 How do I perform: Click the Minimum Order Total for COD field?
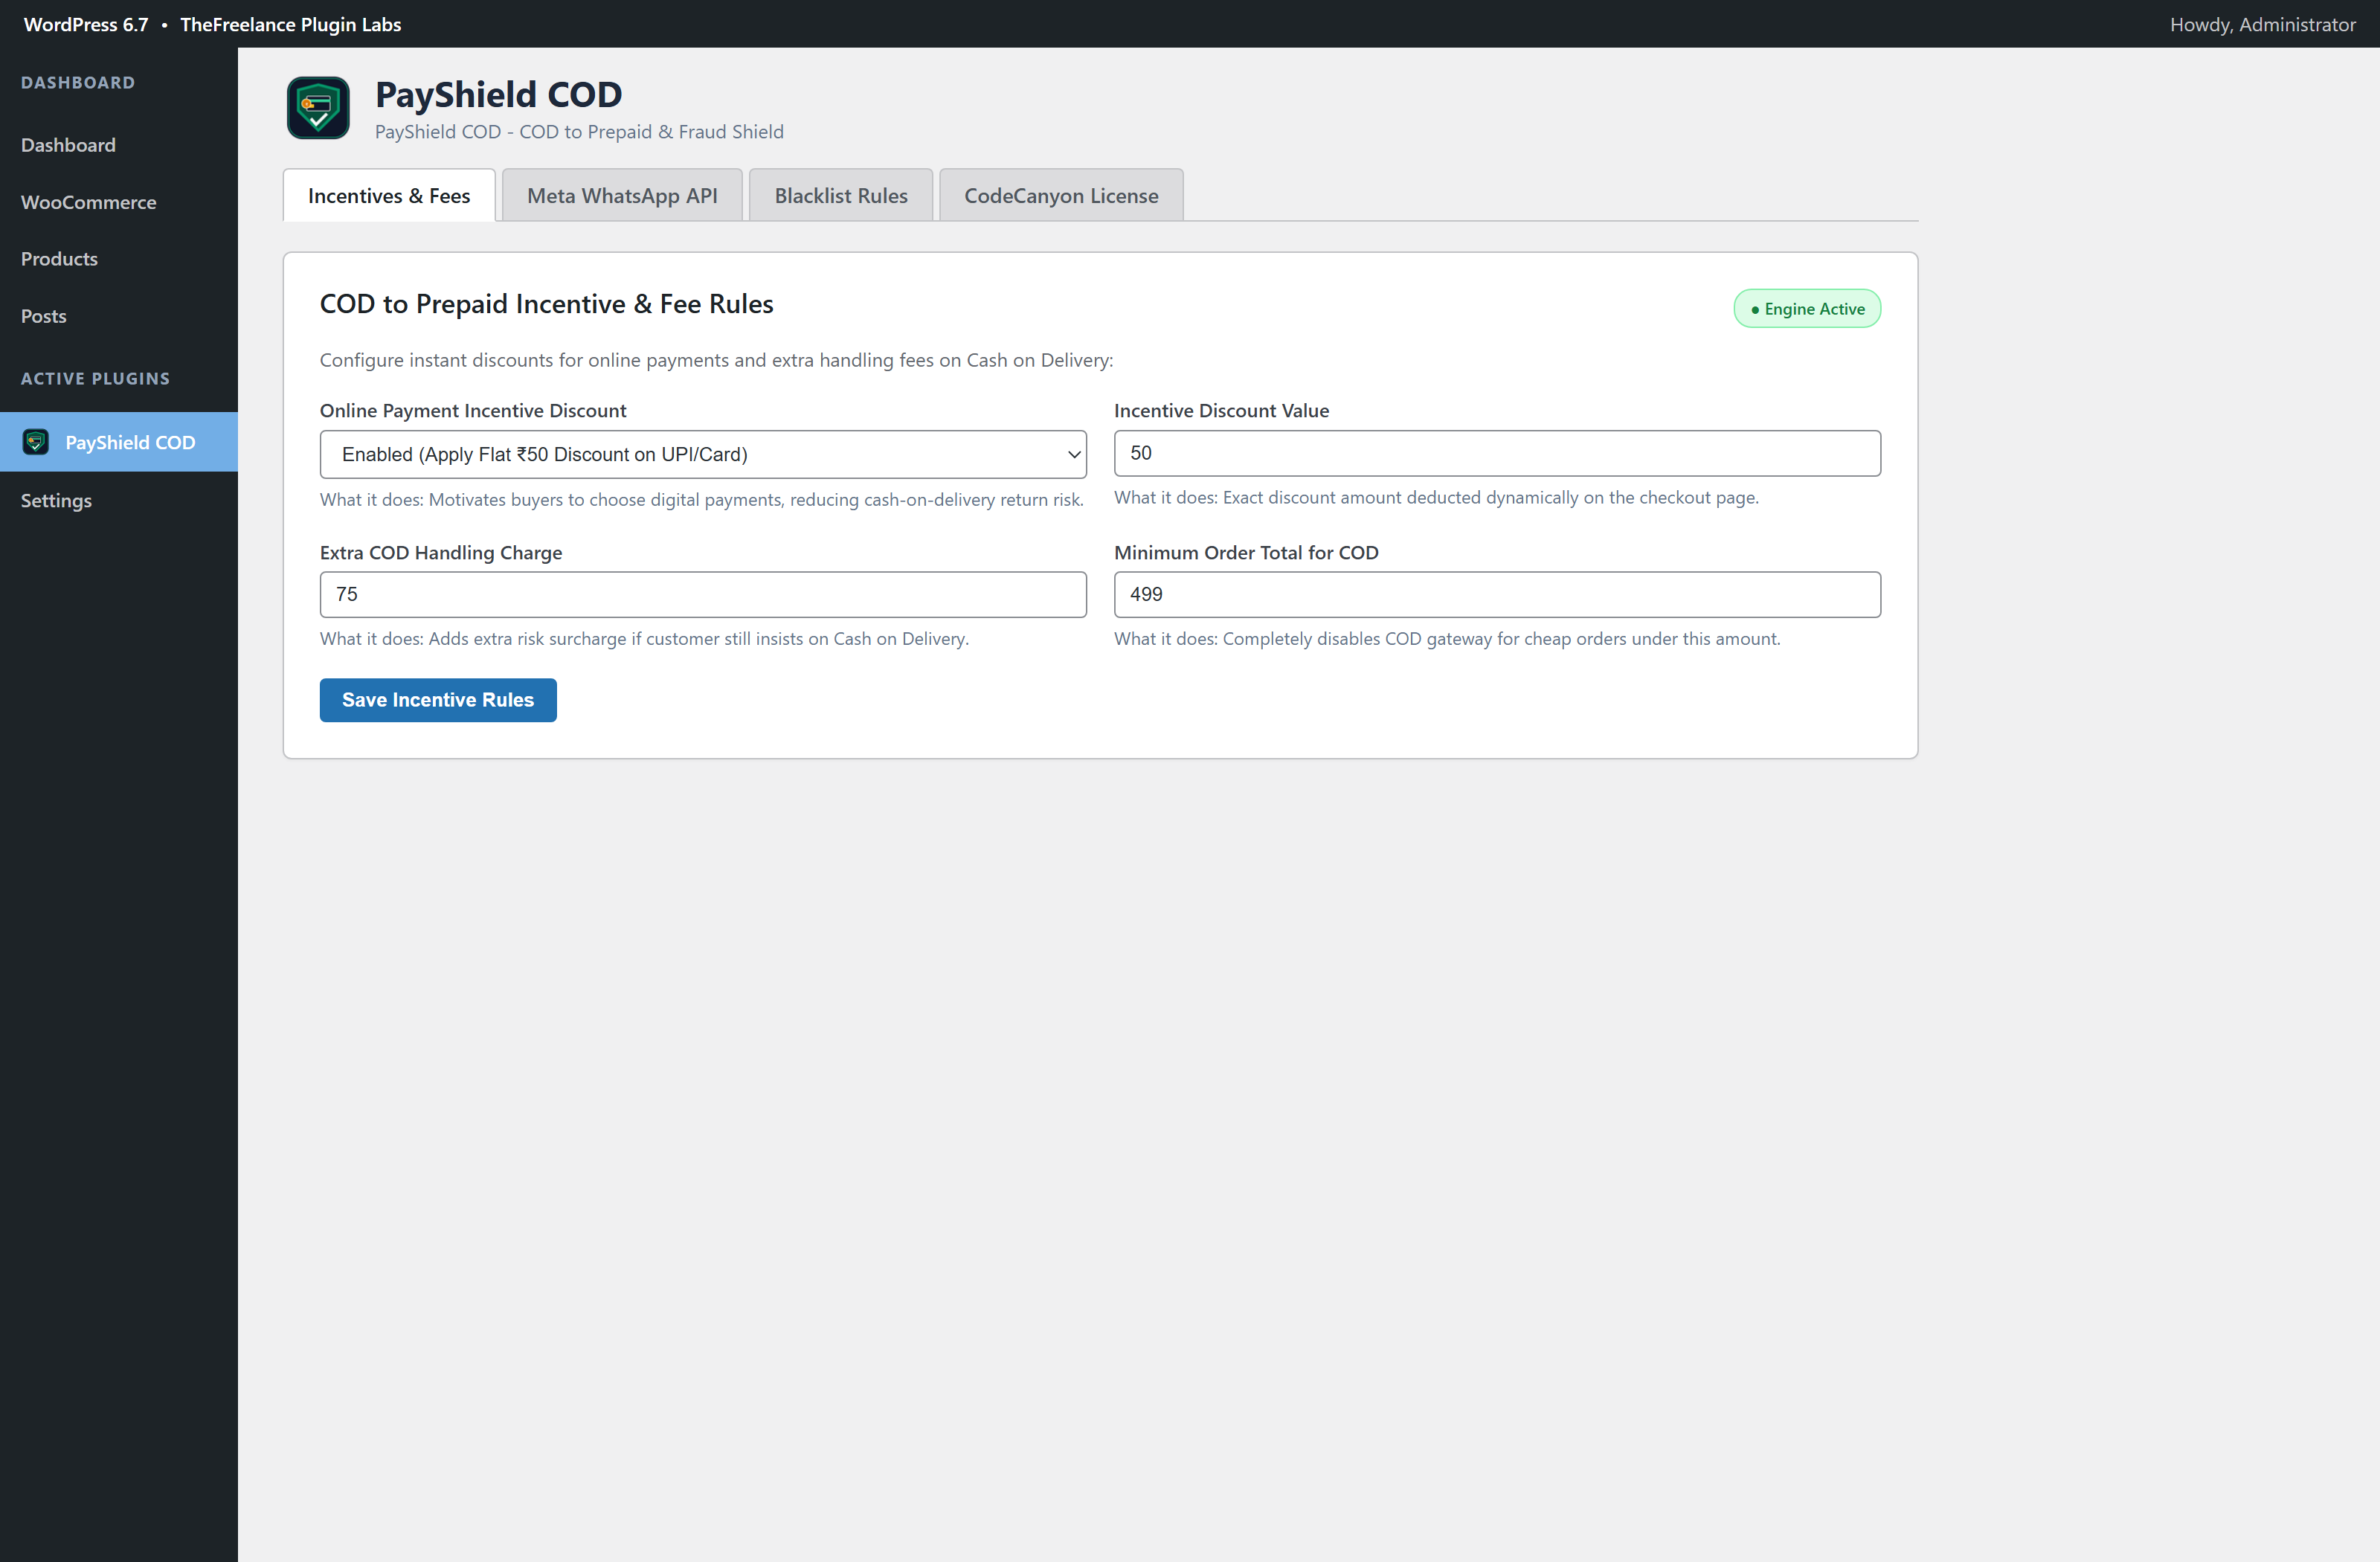(x=1497, y=594)
